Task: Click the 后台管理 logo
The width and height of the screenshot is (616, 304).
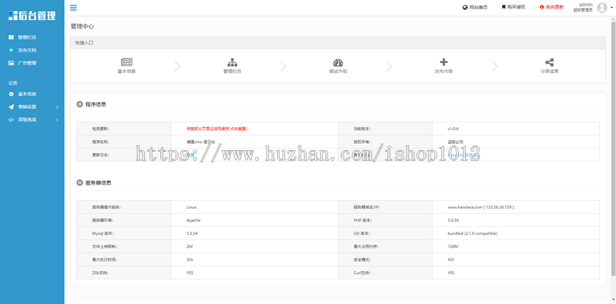Action: 32,15
